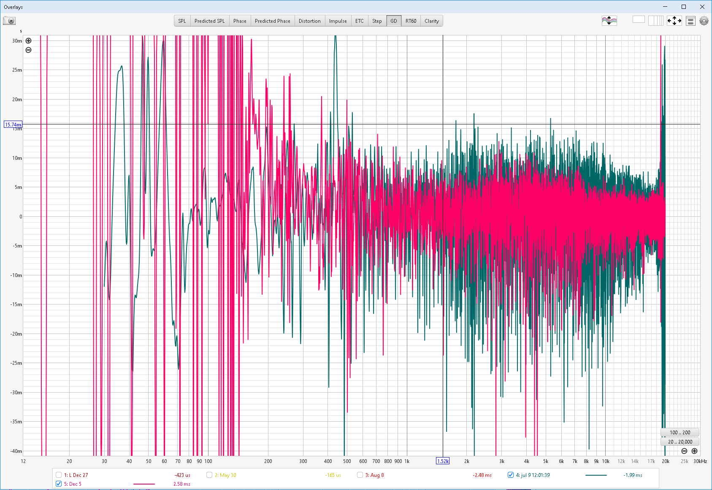Enable the 2: May 30 trace
Viewport: 712px width, 490px height.
point(209,475)
